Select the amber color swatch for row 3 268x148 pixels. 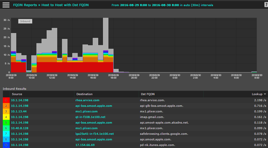coord(6,112)
